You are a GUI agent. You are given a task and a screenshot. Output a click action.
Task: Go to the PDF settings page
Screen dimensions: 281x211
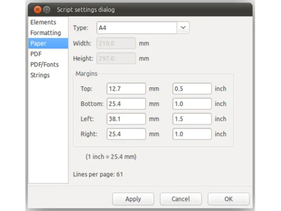pyautogui.click(x=48, y=54)
